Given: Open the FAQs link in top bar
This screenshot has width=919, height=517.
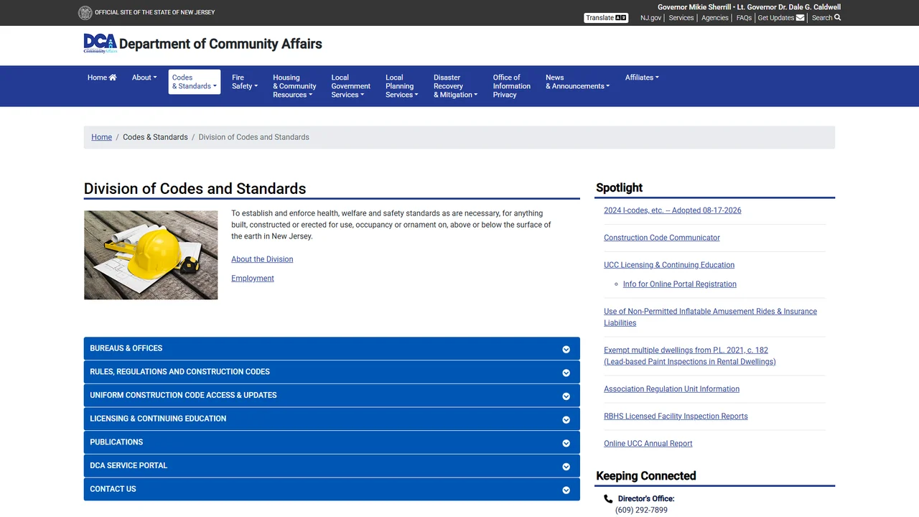Looking at the screenshot, I should 744,18.
